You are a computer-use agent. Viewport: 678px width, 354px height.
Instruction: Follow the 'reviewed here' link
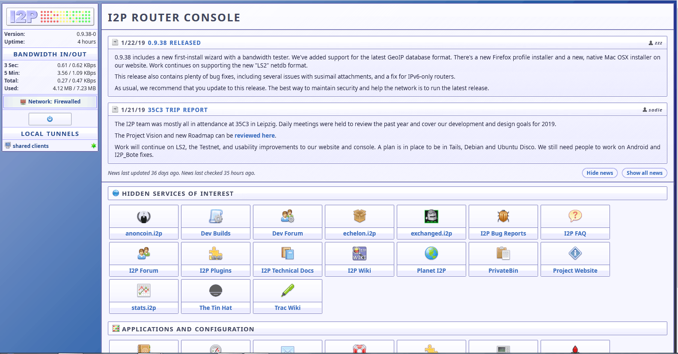point(255,136)
